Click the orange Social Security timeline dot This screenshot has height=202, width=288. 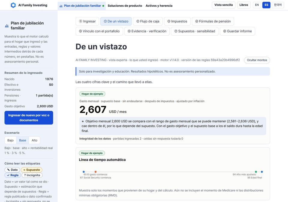pos(95,172)
